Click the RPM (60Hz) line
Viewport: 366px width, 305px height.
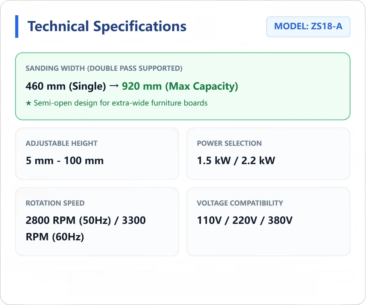(x=55, y=237)
